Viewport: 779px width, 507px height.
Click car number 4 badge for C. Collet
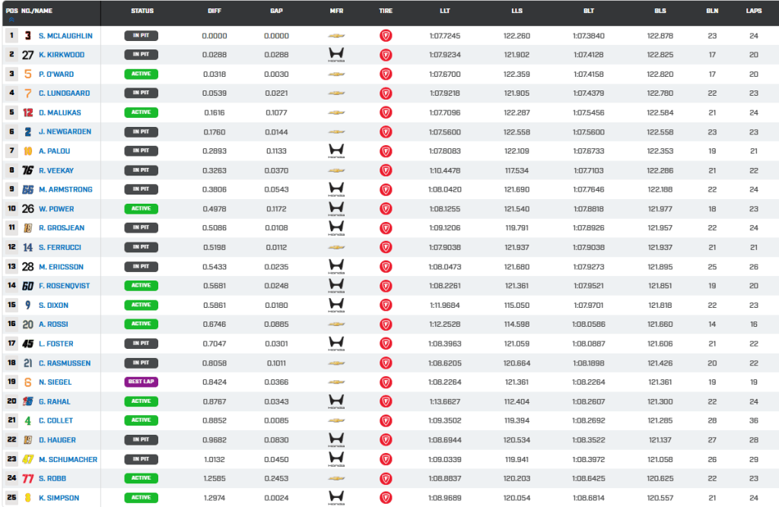coord(28,420)
